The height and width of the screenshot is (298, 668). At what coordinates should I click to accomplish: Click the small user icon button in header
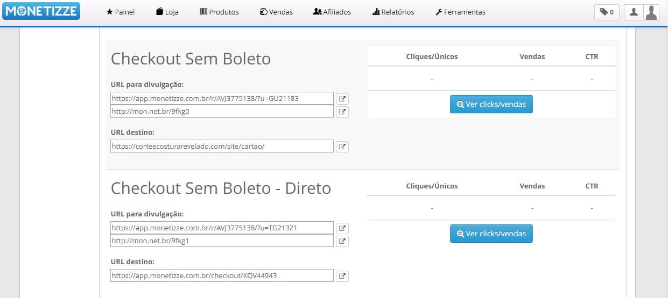634,12
